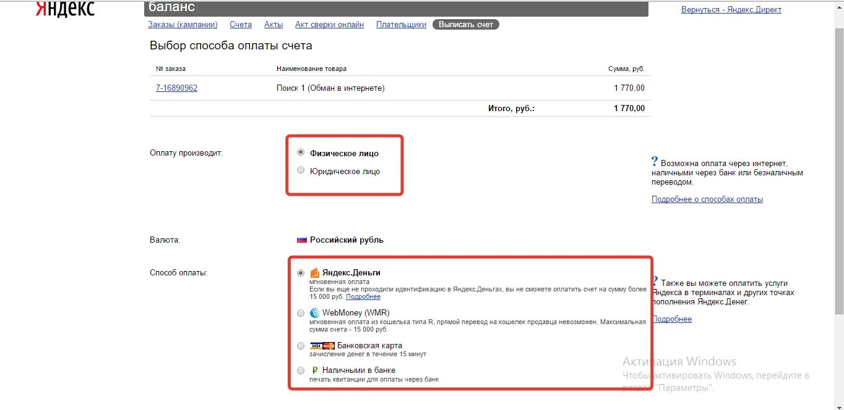
Task: Click 'зачисление денег в течение 15 минут' text
Action: pyautogui.click(x=368, y=354)
